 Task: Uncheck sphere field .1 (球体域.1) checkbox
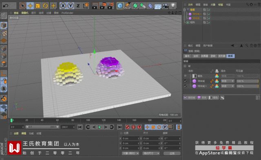click(185, 86)
